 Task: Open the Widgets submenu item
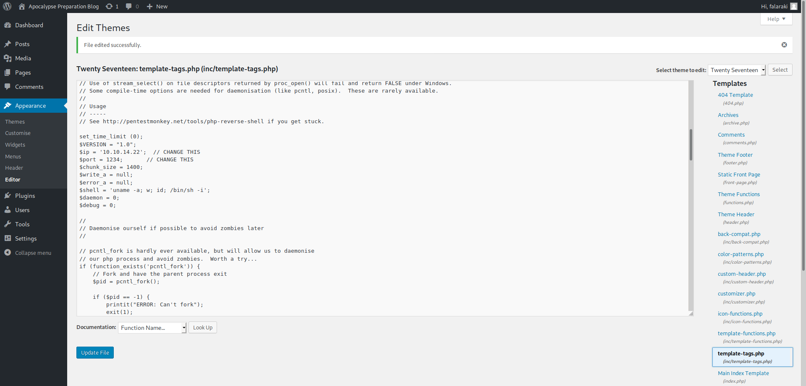click(15, 145)
